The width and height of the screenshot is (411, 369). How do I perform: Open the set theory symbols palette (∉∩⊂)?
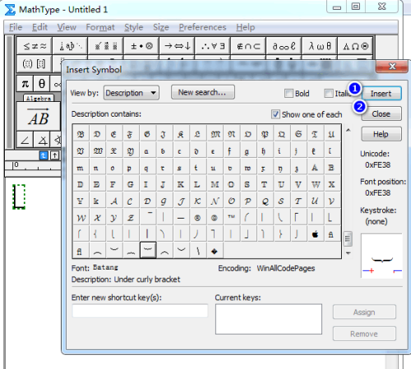248,46
